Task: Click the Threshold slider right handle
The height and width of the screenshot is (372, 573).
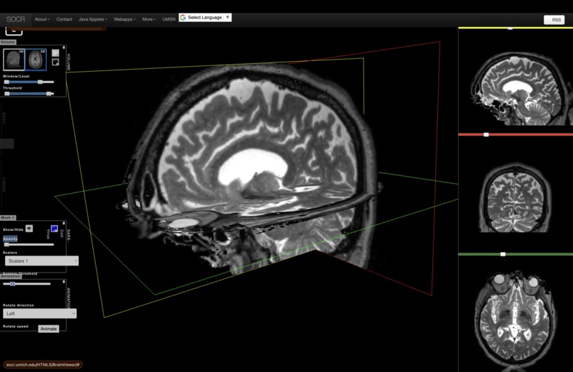Action: [48, 94]
